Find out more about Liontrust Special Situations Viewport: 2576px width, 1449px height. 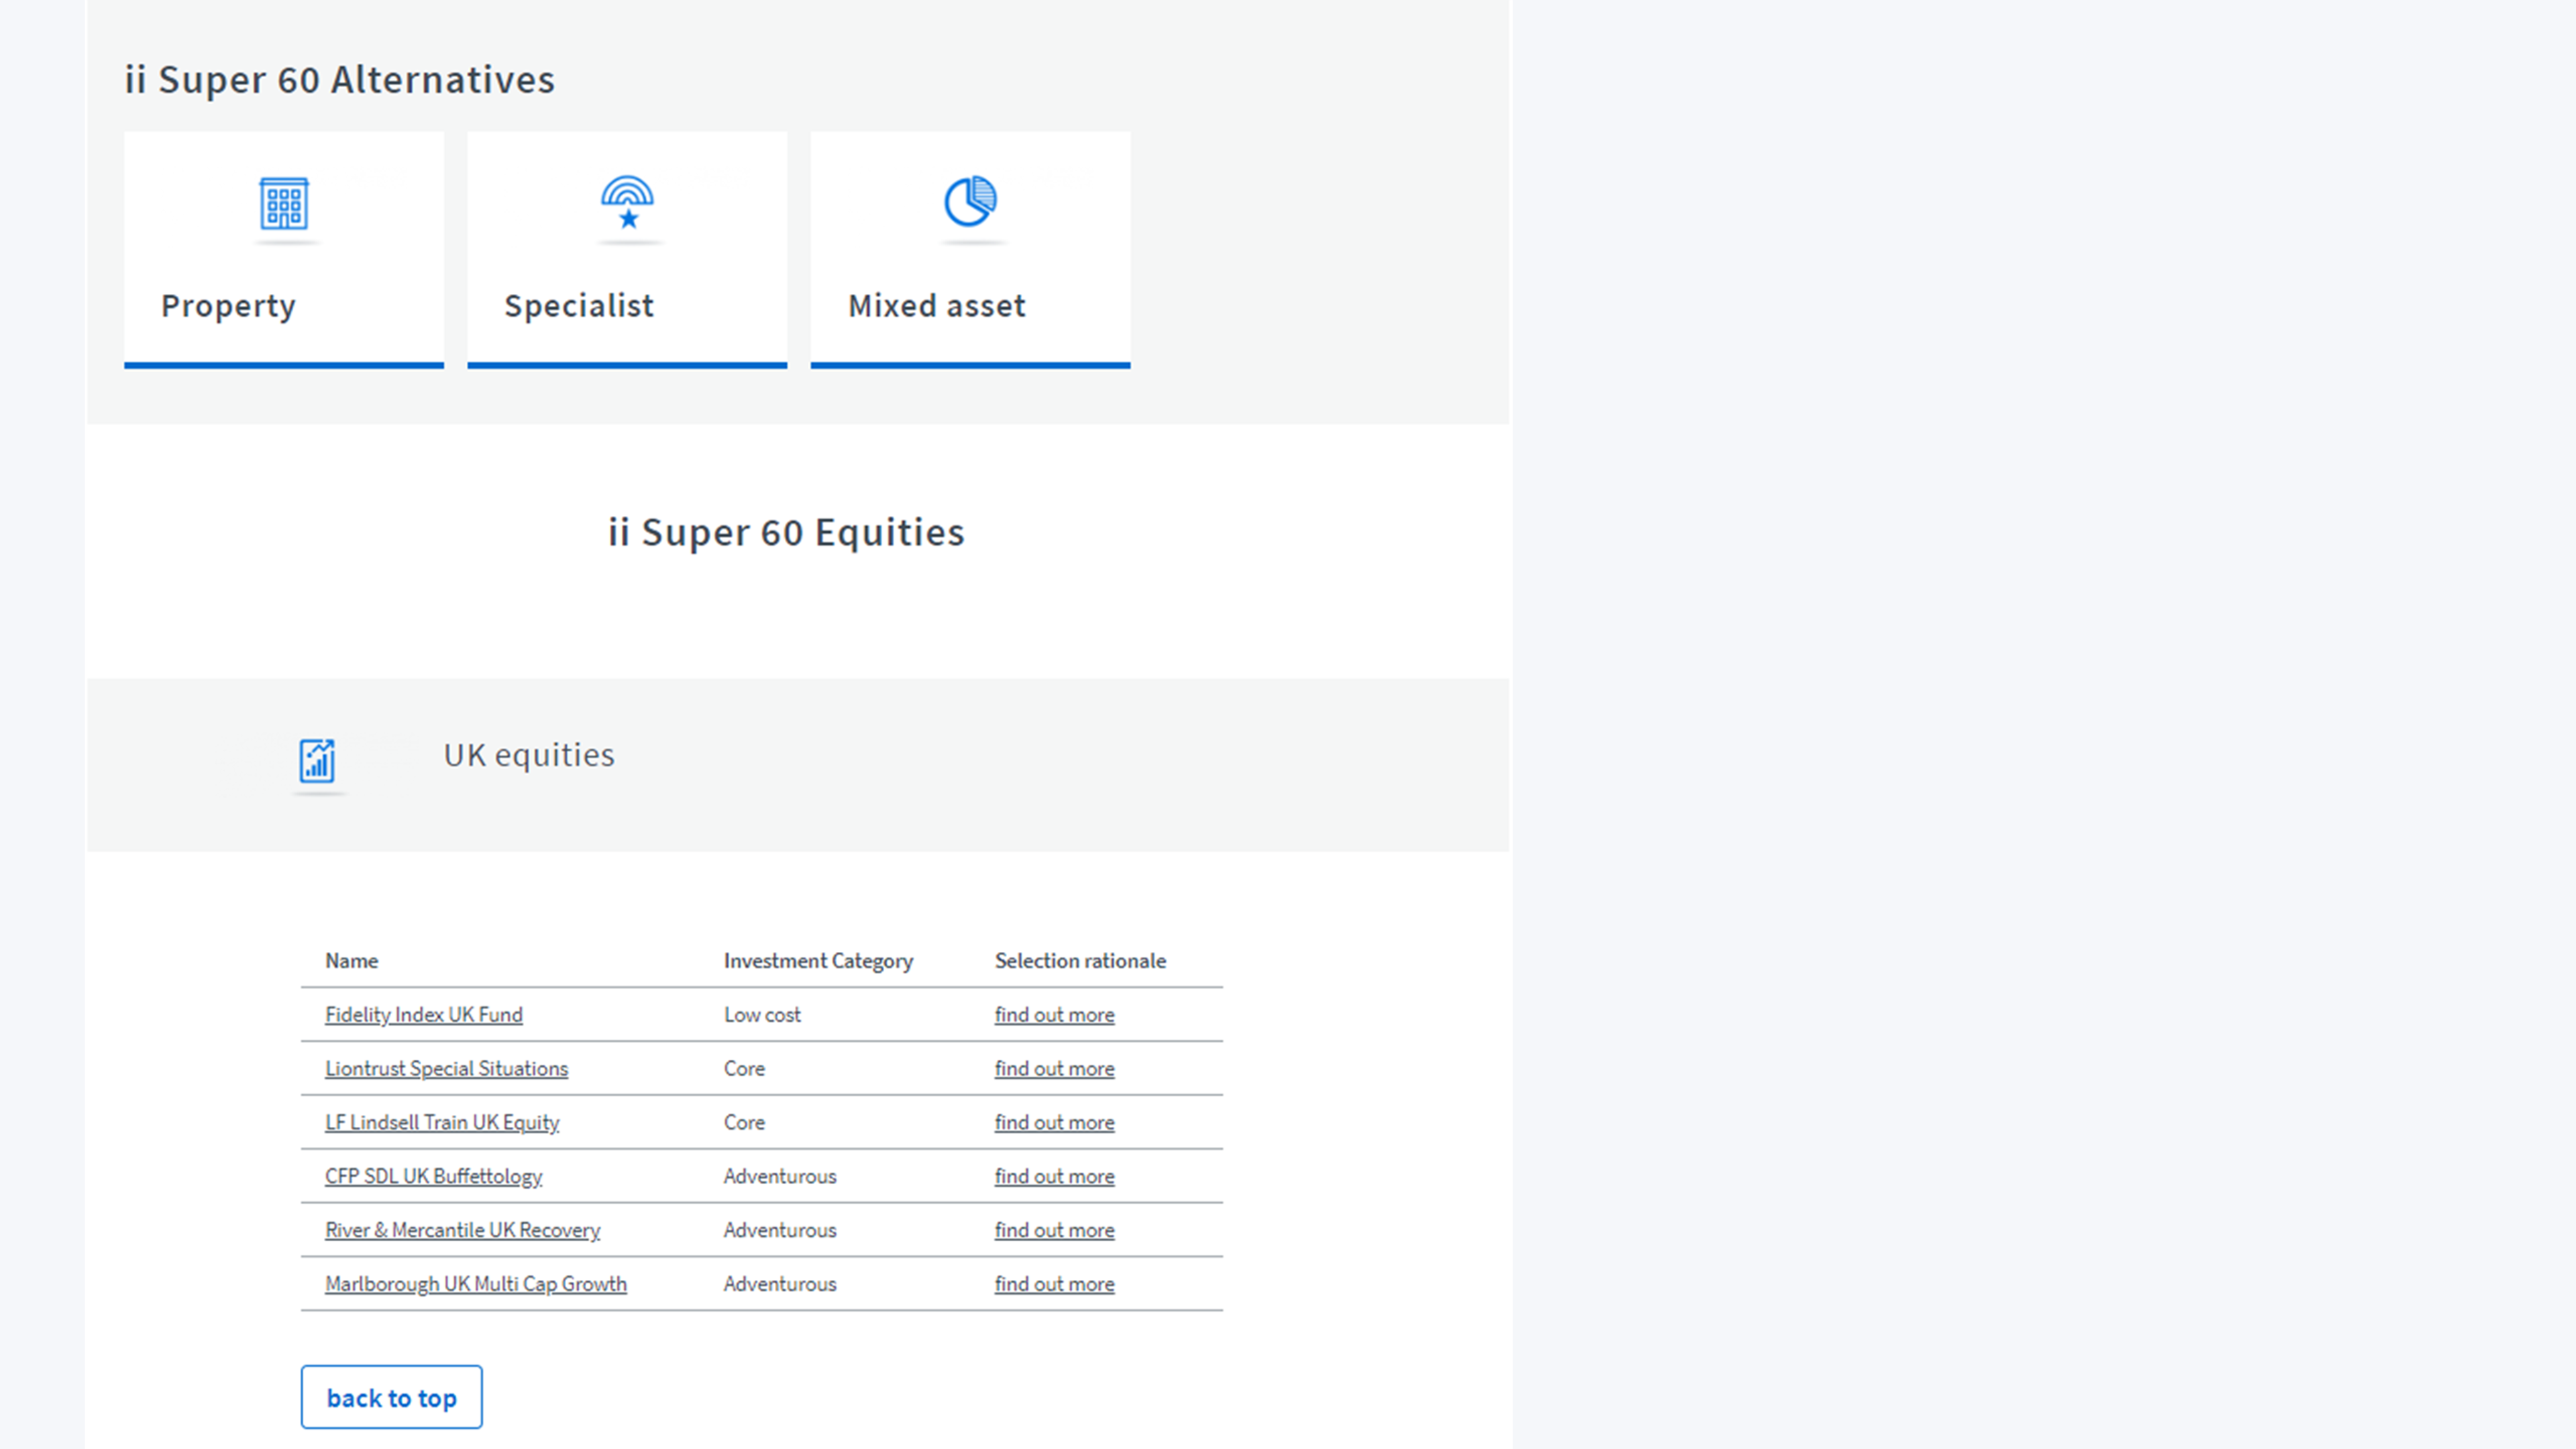click(x=1054, y=1068)
